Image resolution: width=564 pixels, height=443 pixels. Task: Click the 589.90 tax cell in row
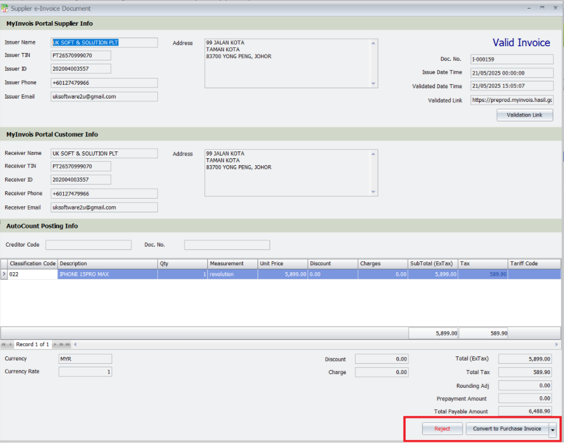483,274
